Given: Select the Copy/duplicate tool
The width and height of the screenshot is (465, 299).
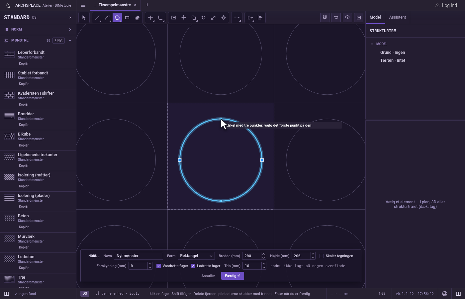Looking at the screenshot, I should (194, 18).
